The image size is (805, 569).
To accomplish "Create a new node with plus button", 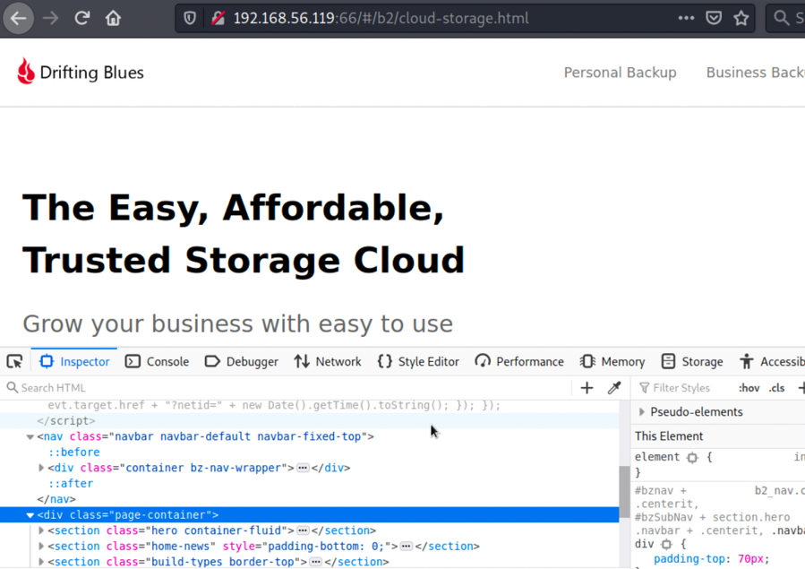I will click(x=587, y=388).
